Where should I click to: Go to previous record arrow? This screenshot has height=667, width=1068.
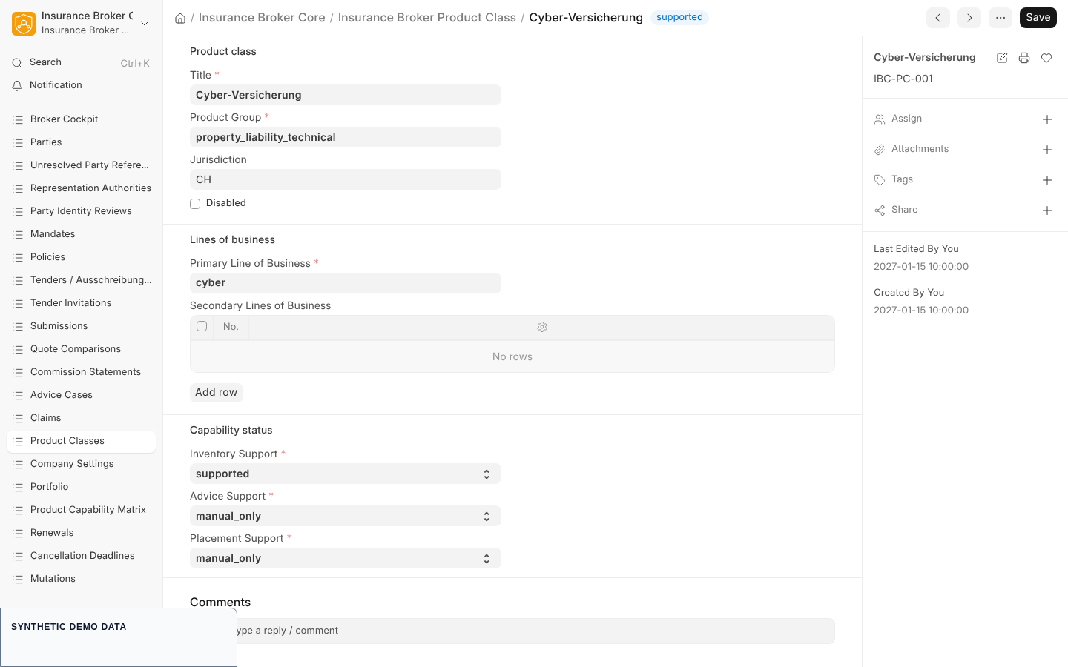point(938,18)
